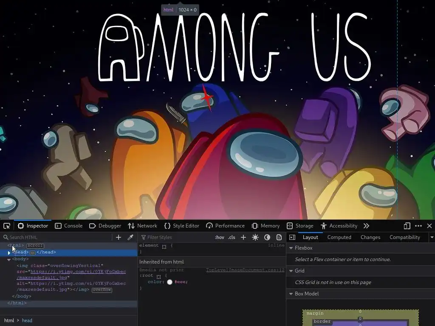Click html in the breadcrumb bar

pos(9,320)
